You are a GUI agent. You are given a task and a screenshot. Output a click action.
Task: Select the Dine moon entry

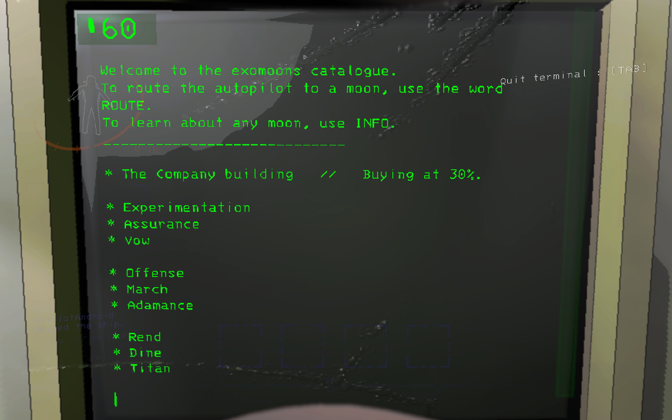click(145, 353)
